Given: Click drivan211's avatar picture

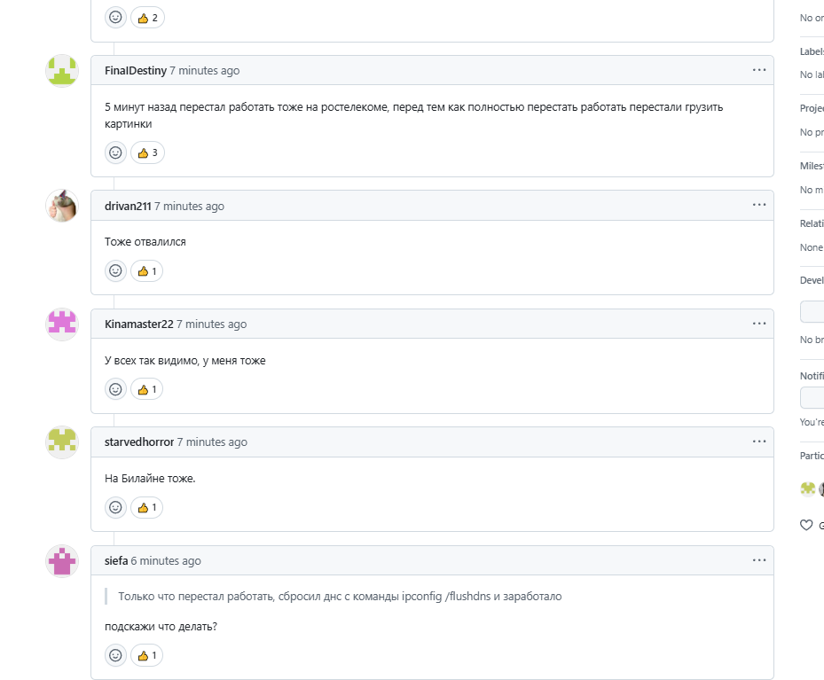Looking at the screenshot, I should tap(62, 206).
